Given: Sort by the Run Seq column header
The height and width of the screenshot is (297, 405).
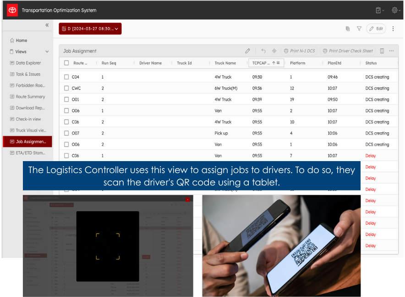Looking at the screenshot, I should click(x=109, y=63).
